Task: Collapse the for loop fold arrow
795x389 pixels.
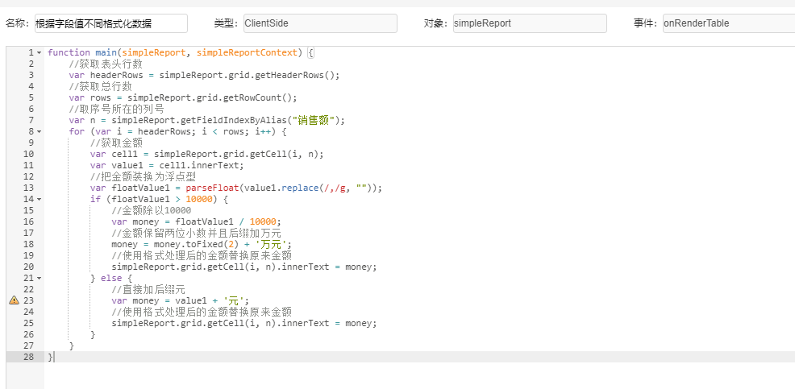Action: pos(39,132)
